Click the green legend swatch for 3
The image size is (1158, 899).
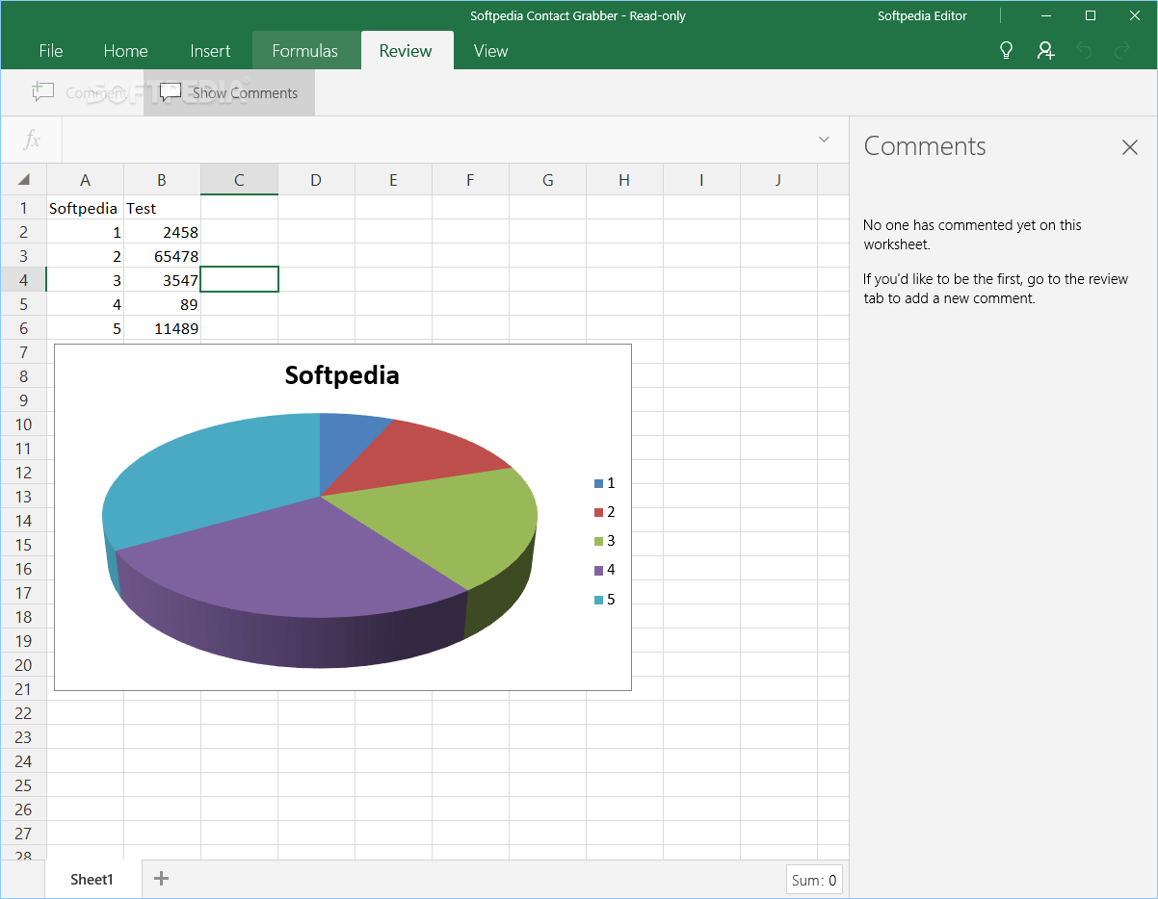pyautogui.click(x=599, y=541)
